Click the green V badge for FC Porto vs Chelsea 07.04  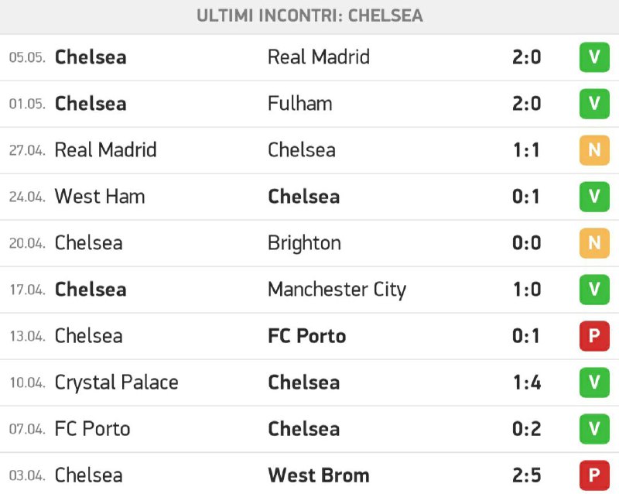point(594,429)
